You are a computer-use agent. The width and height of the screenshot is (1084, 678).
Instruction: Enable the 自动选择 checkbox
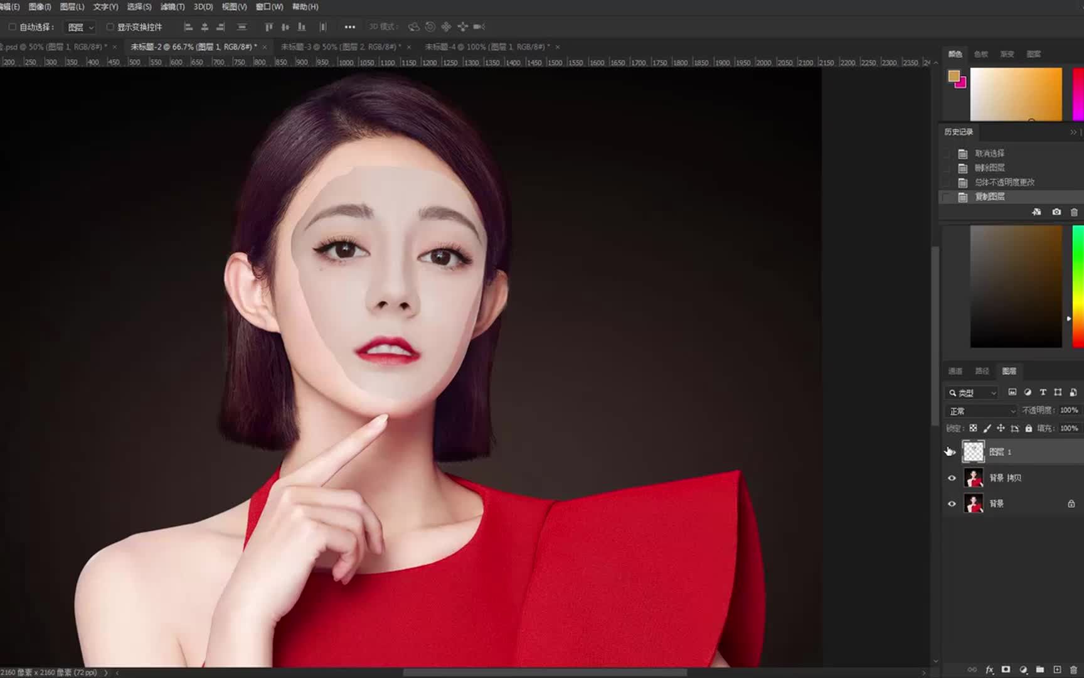coord(12,27)
